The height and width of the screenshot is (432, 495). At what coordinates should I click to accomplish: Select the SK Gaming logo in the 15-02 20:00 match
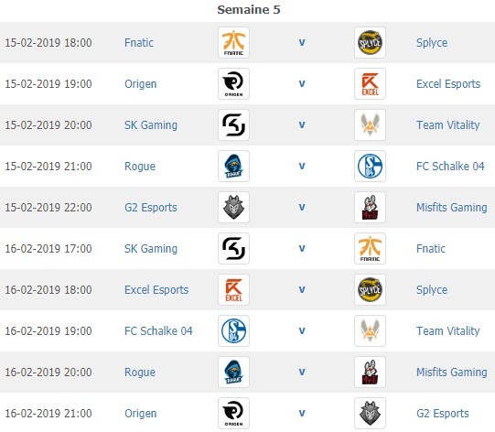[233, 125]
